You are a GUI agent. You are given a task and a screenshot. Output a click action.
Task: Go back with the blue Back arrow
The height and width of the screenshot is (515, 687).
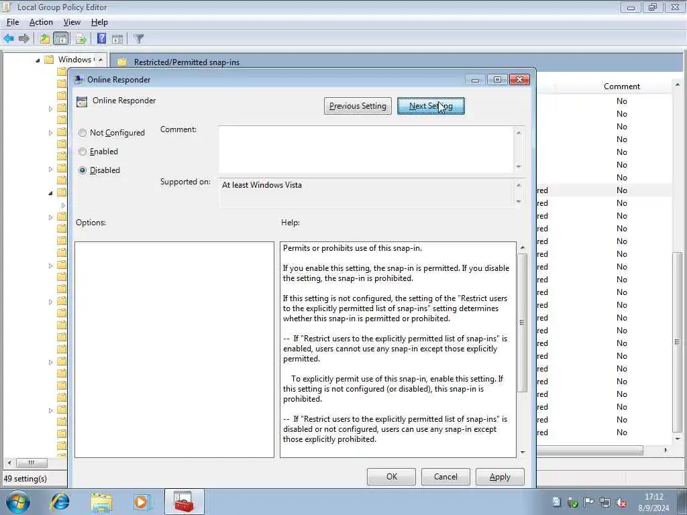9,38
